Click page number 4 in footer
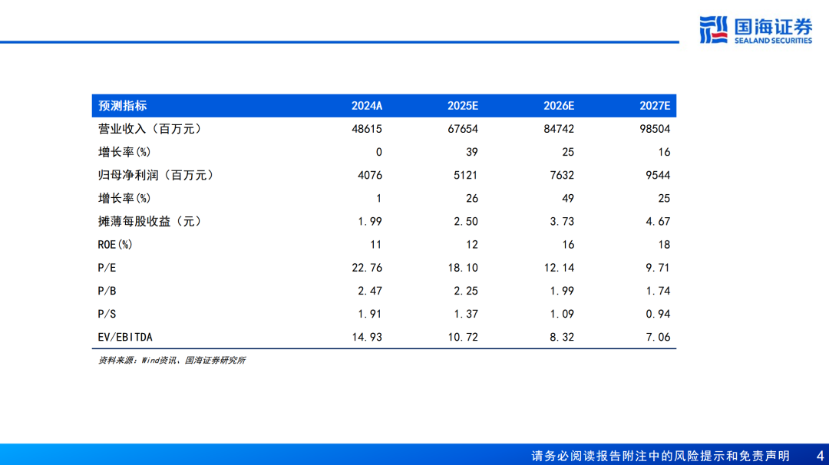Screen dimensions: 829x465 (820, 456)
